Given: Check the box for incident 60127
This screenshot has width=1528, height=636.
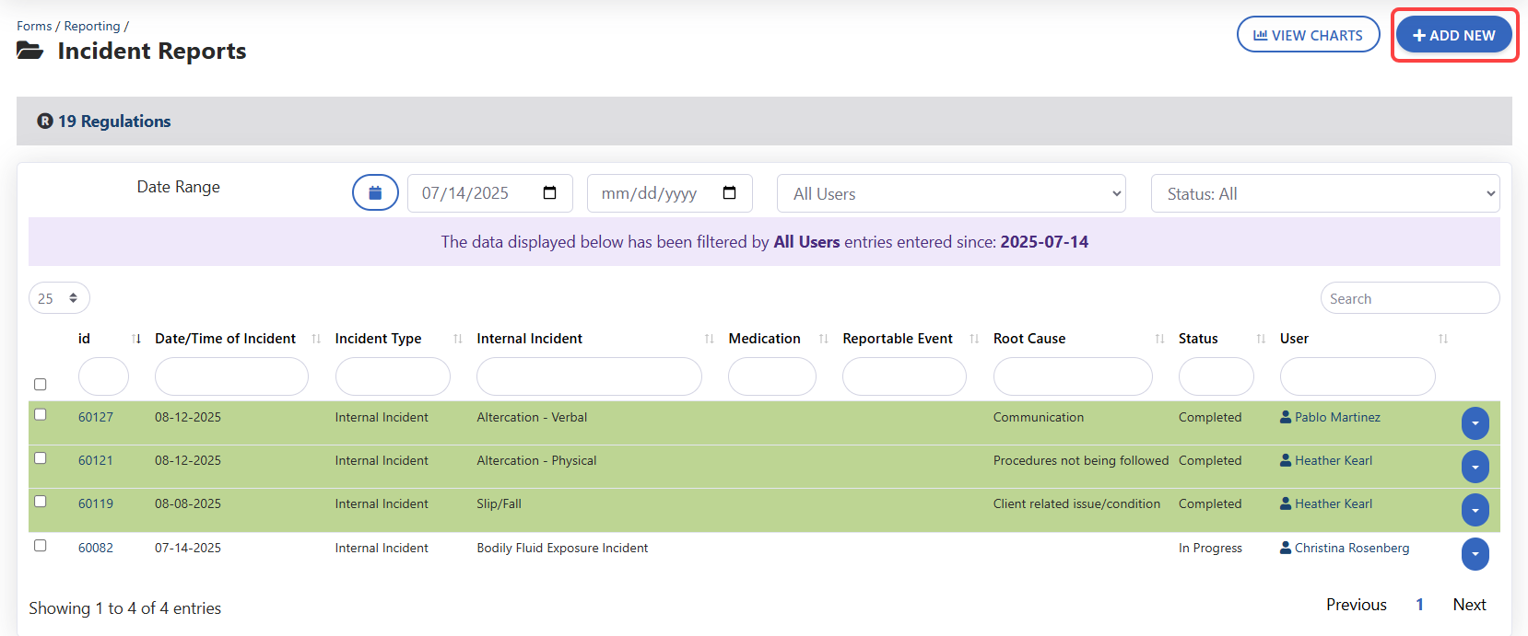Looking at the screenshot, I should tap(41, 415).
